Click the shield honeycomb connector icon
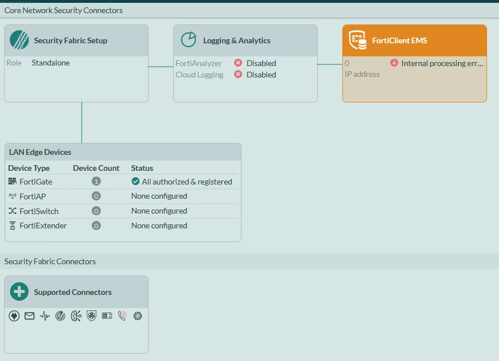The height and width of the screenshot is (361, 499). point(91,316)
